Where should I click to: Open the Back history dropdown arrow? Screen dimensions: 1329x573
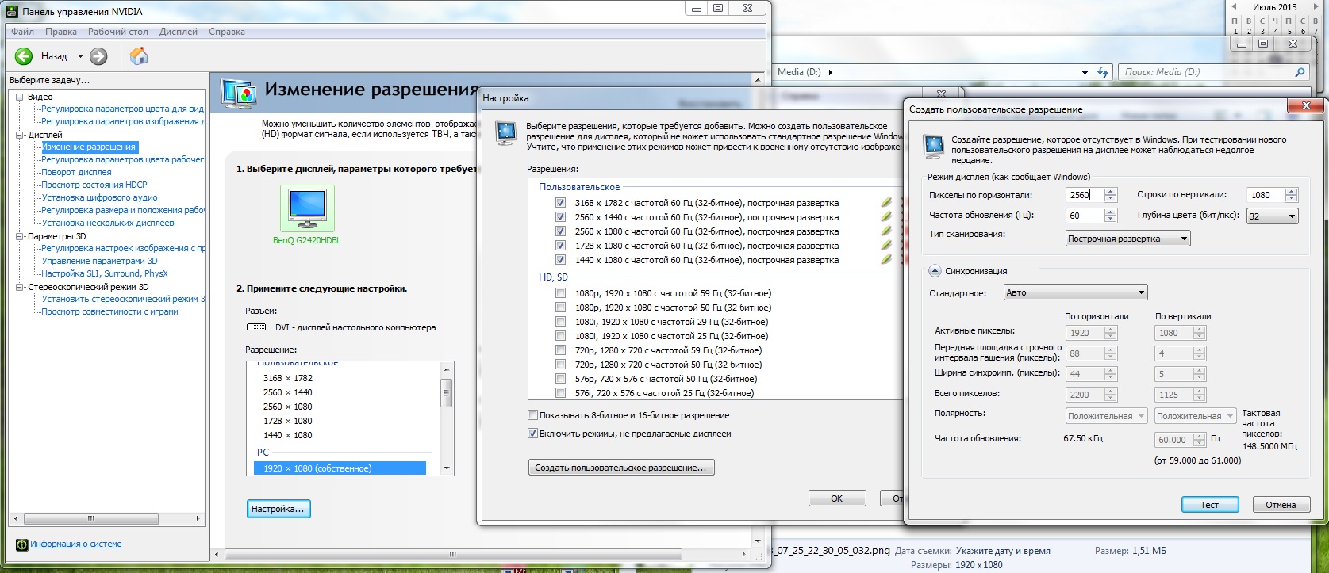[79, 56]
